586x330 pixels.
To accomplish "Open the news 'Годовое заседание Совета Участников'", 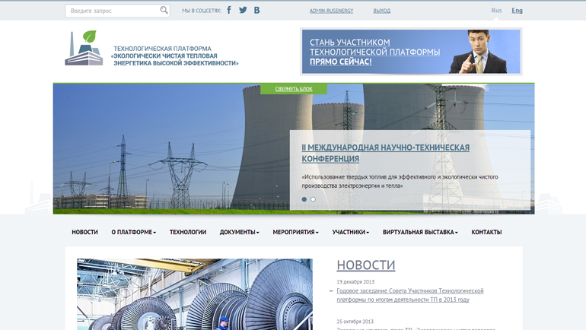I will (410, 295).
